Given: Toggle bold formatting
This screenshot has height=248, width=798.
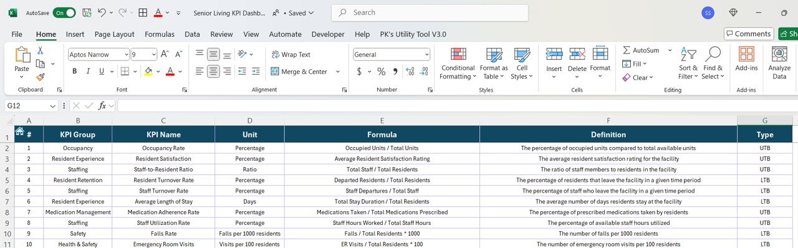Looking at the screenshot, I should pos(74,72).
